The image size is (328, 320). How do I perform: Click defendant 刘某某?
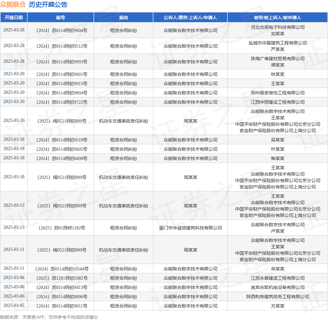278,34
